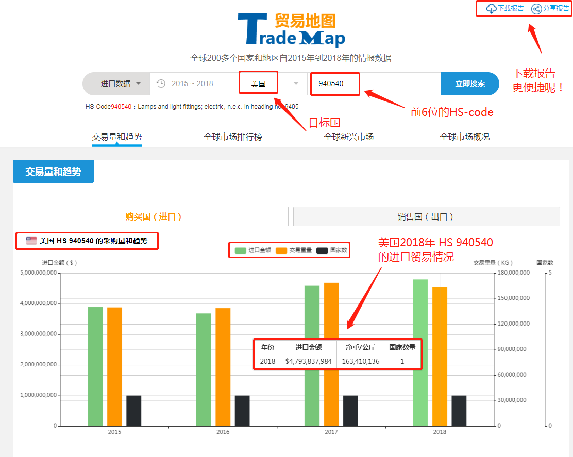Click the share report icon

[x=536, y=8]
